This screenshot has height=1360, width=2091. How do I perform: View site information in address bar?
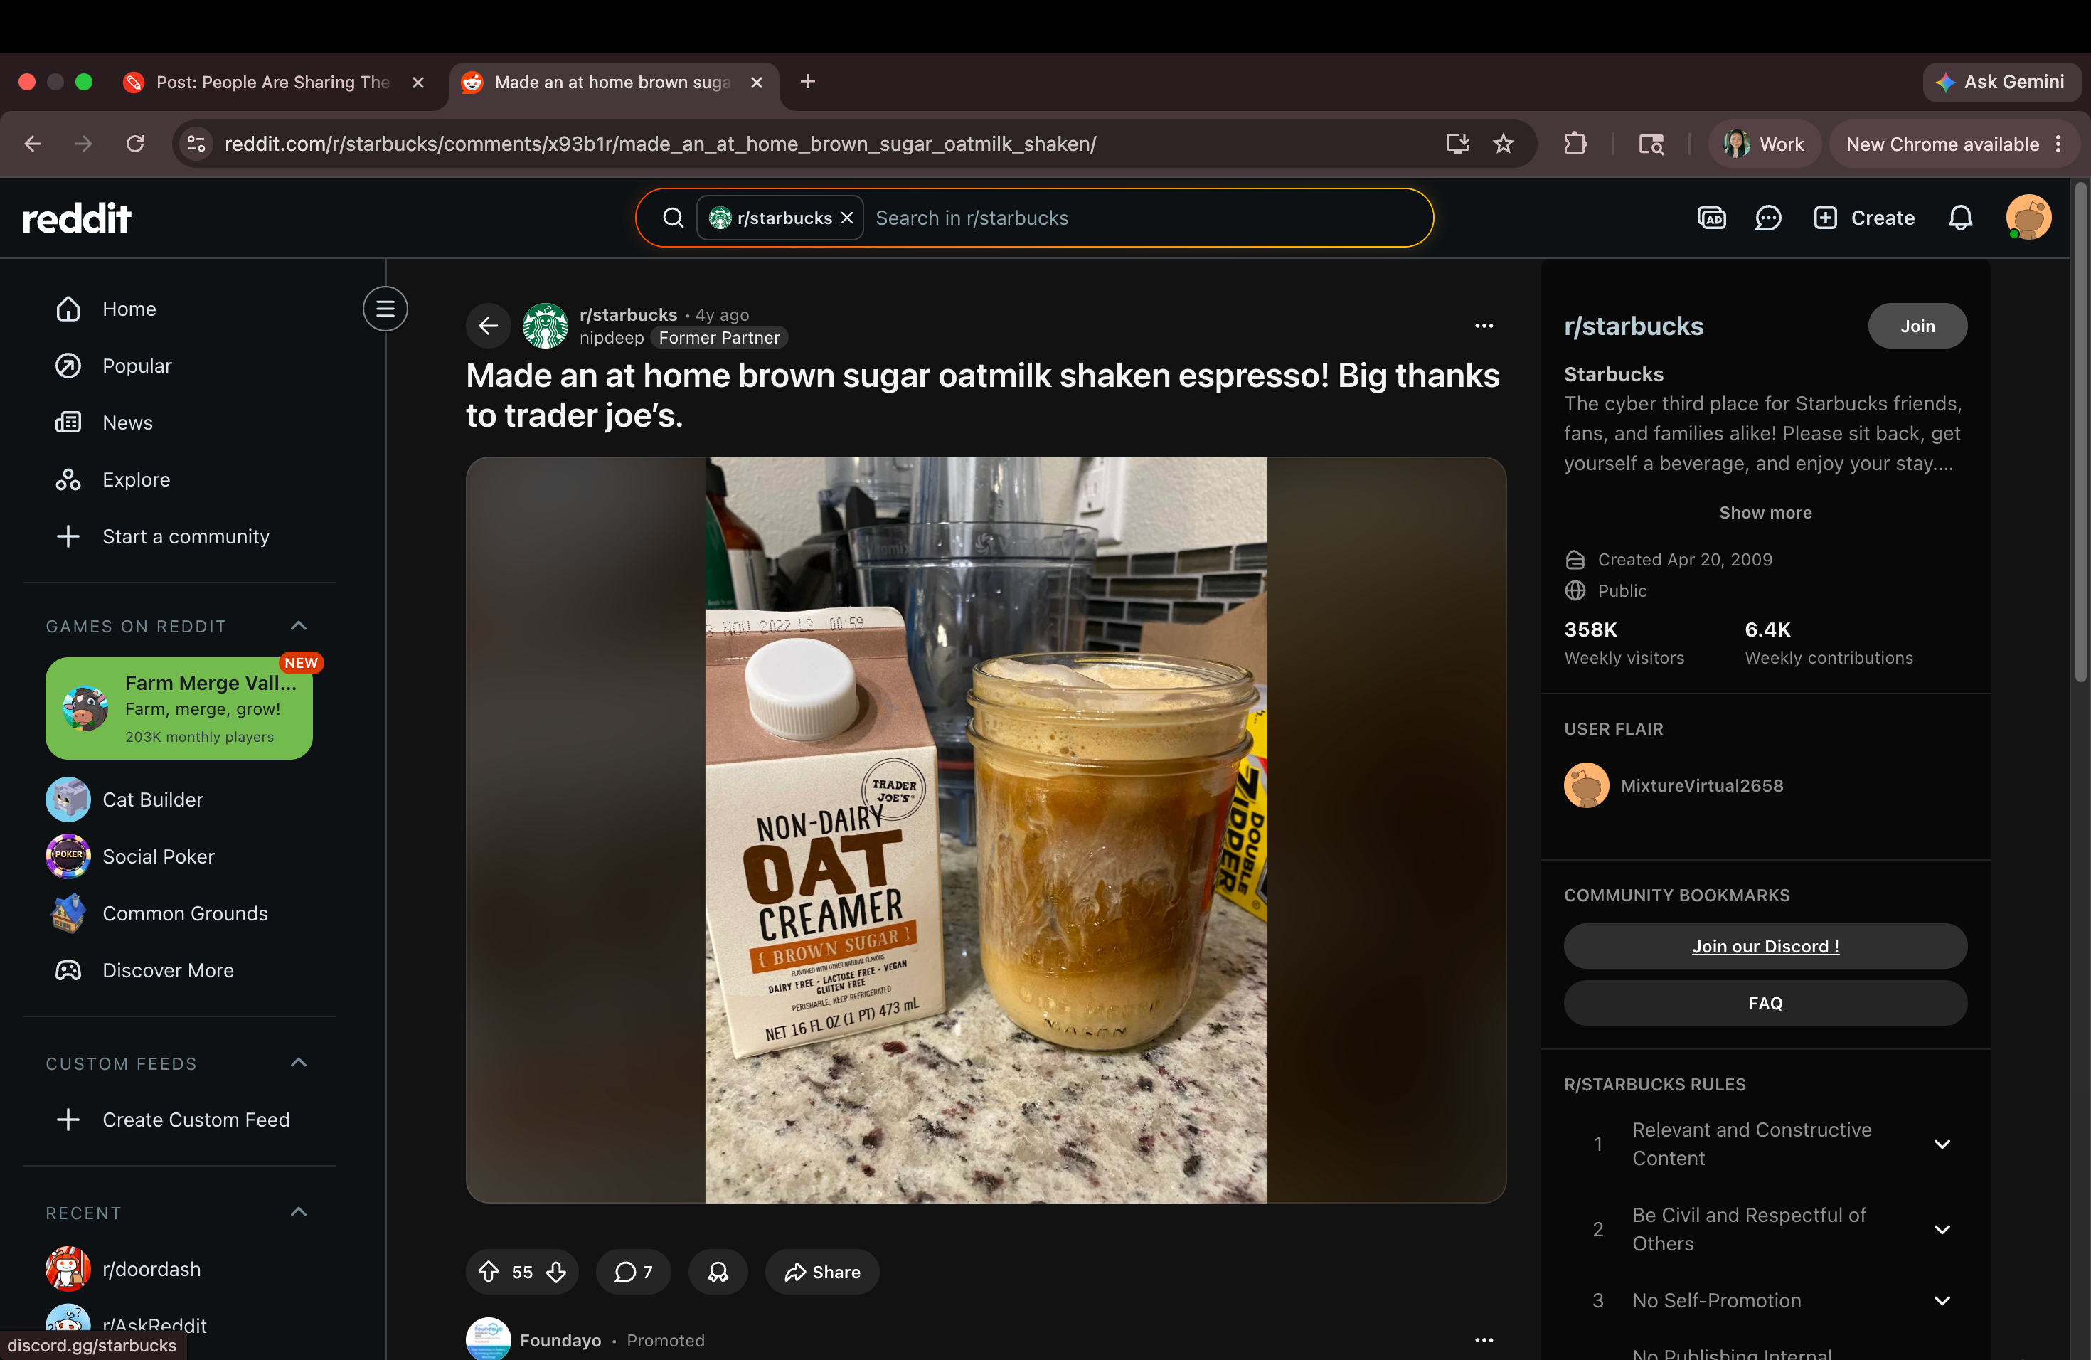tap(197, 143)
